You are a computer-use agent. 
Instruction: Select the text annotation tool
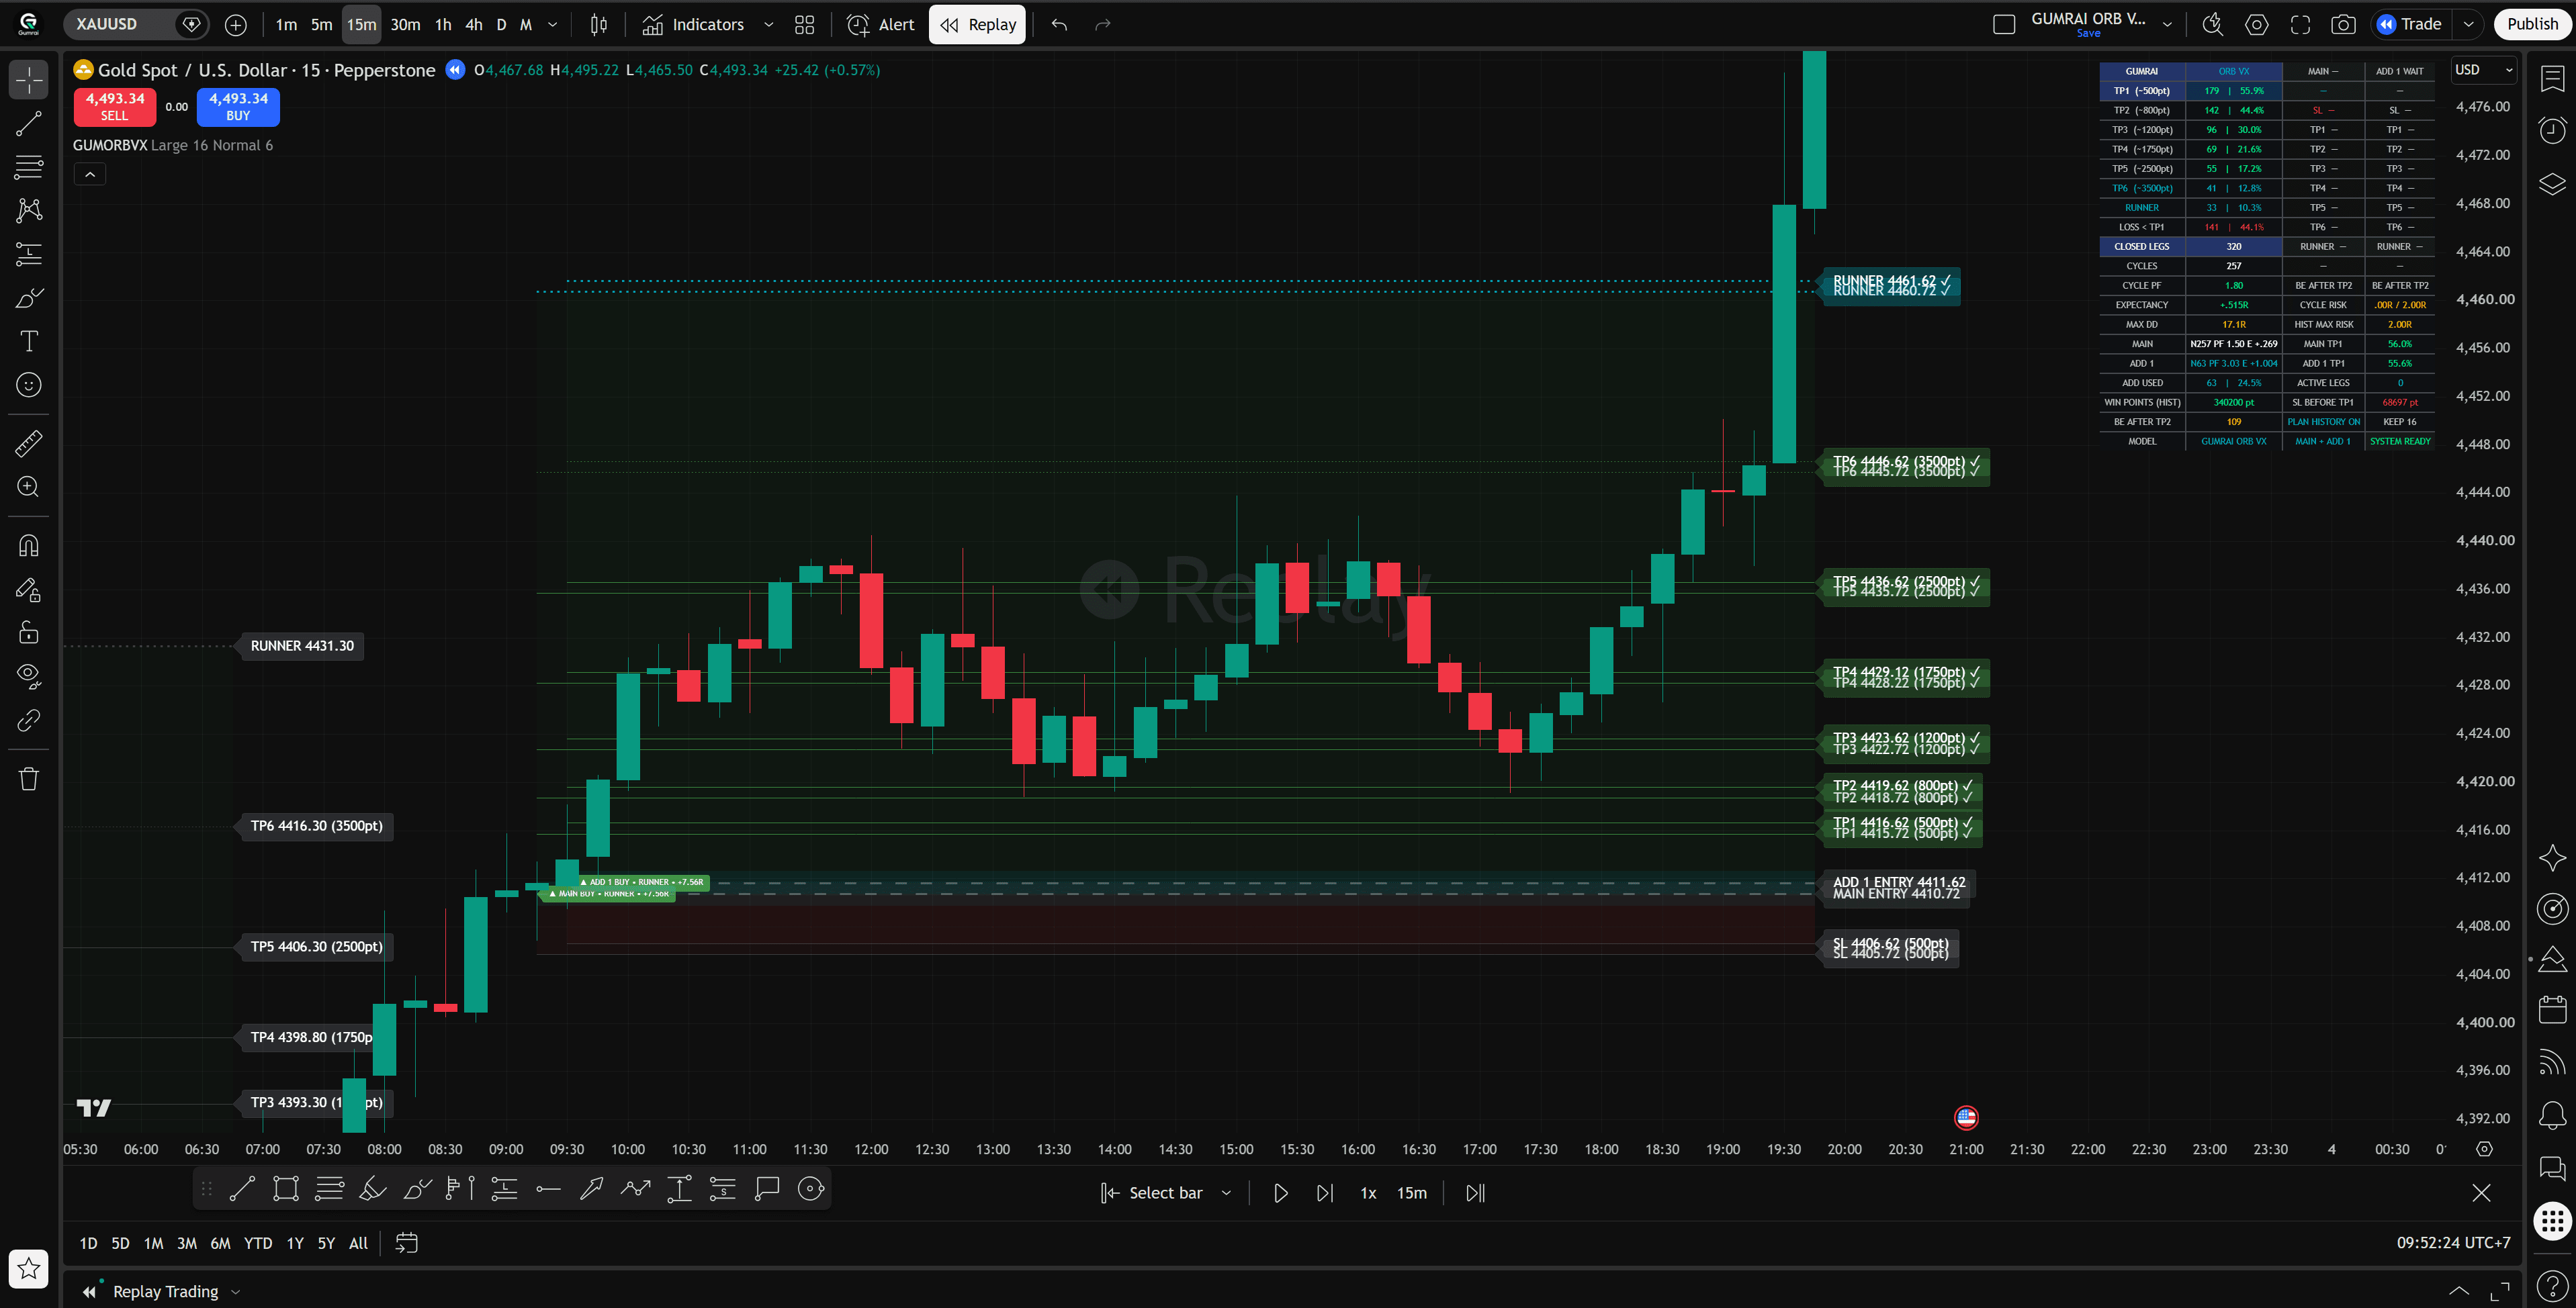coord(29,341)
